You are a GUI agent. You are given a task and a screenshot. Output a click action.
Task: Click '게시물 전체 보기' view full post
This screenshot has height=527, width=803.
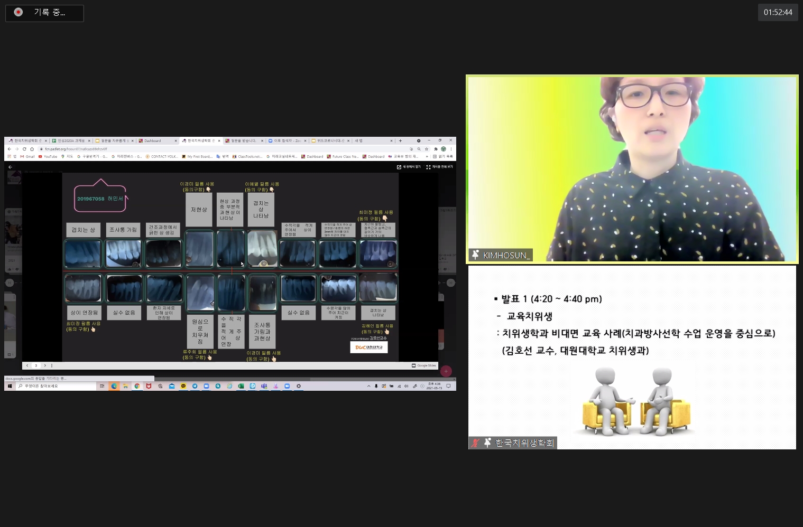tap(439, 167)
